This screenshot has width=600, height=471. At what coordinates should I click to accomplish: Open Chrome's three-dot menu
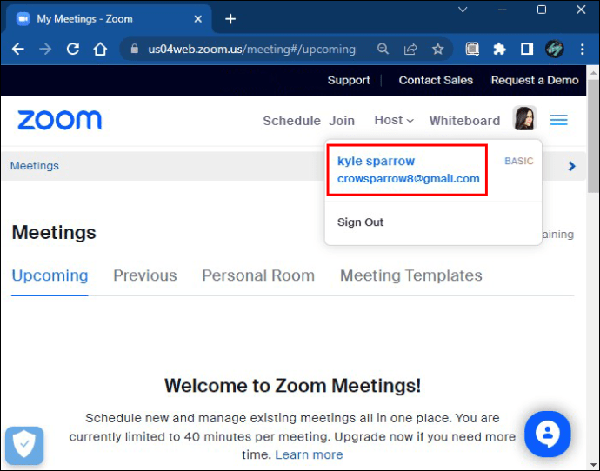[x=582, y=49]
